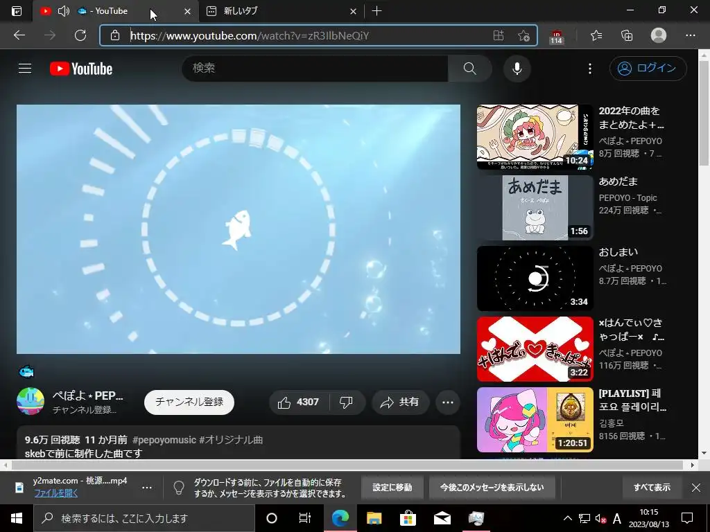
Task: Click the muted volume tray icon
Action: [x=600, y=518]
